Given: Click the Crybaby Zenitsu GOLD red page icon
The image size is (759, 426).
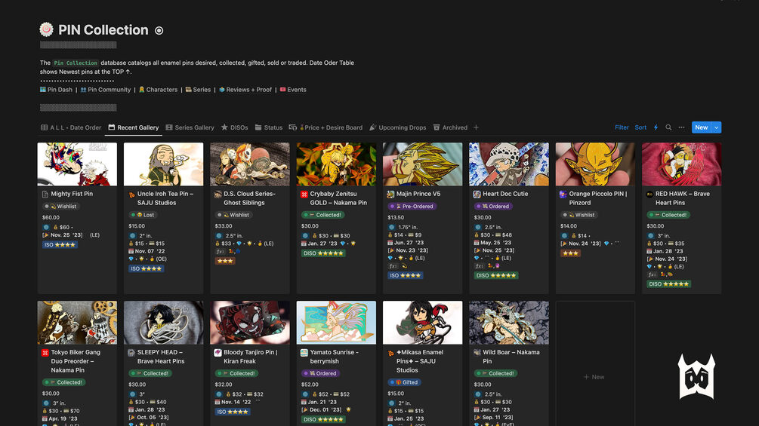Looking at the screenshot, I should pyautogui.click(x=304, y=195).
